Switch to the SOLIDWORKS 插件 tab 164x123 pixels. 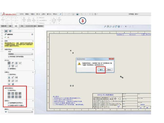[x=31, y=26]
